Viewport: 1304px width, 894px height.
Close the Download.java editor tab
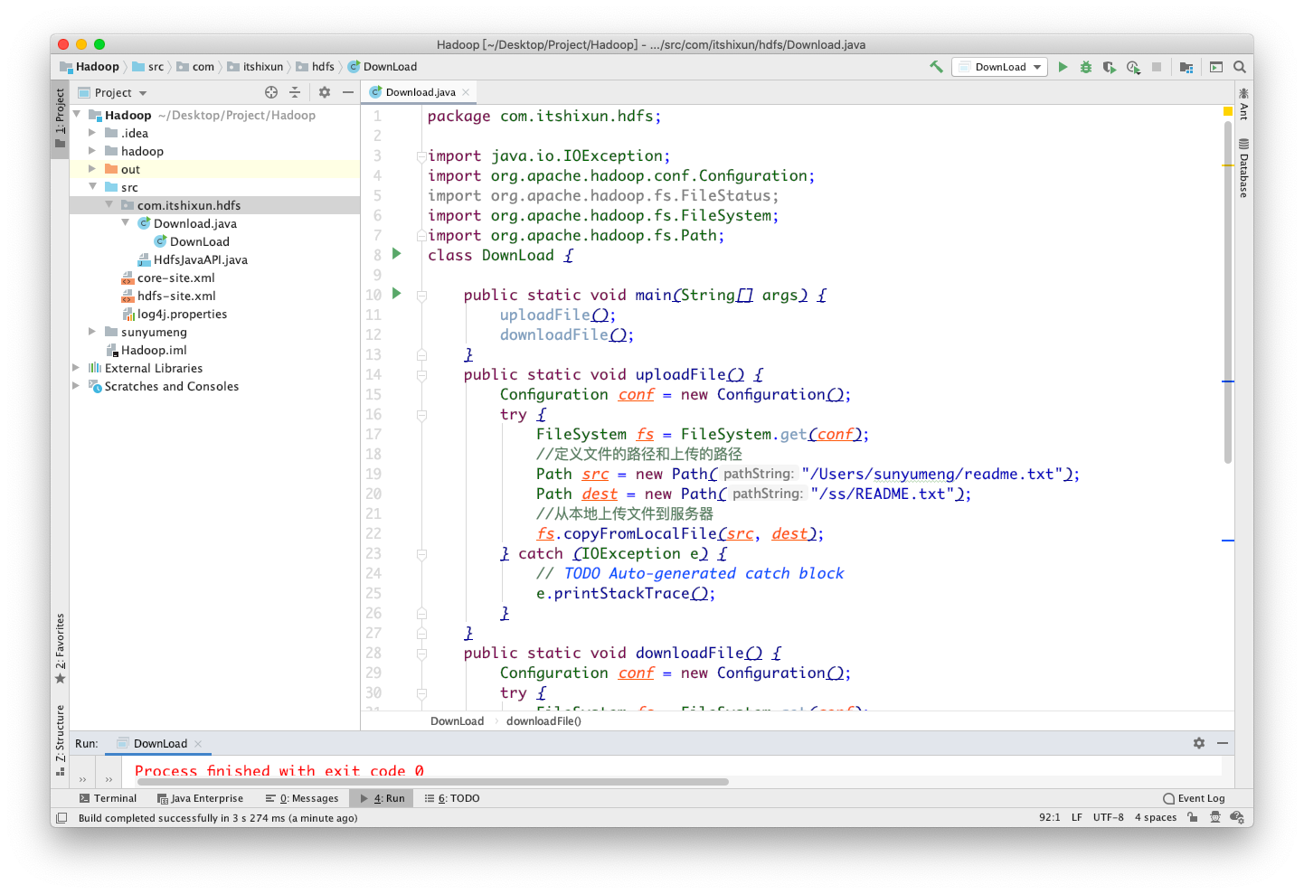[x=466, y=92]
